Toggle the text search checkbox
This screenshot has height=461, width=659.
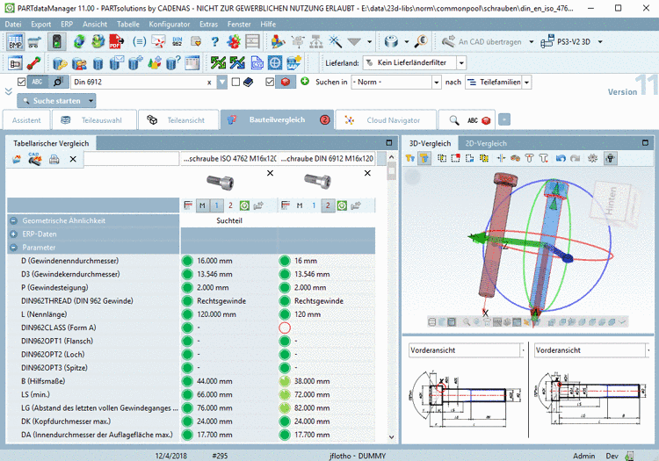(21, 82)
